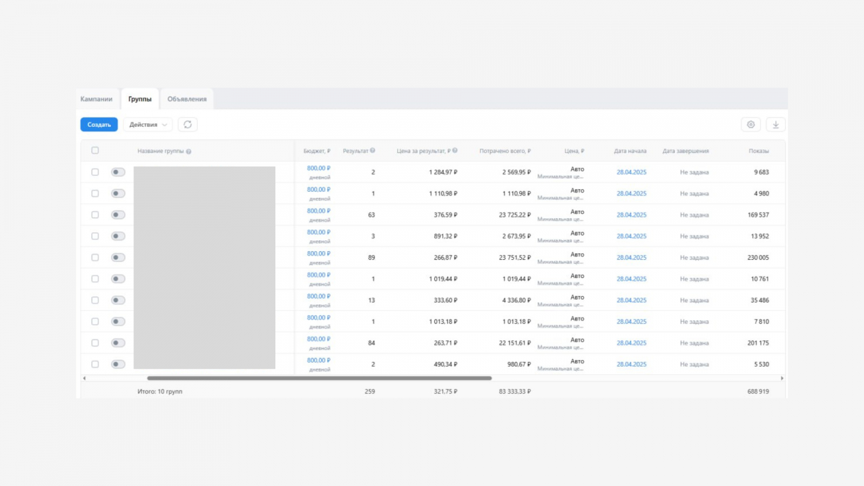The image size is (864, 486).
Task: Click the Итого: 10 групп summary label
Action: [160, 391]
